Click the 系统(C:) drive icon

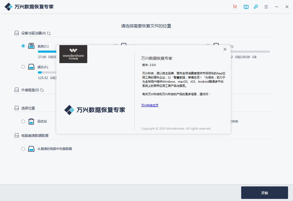pos(31,46)
